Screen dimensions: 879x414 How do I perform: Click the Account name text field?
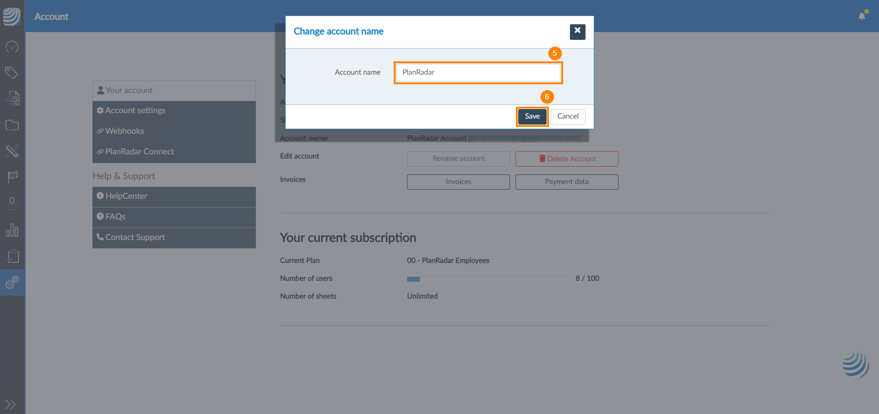(x=478, y=72)
